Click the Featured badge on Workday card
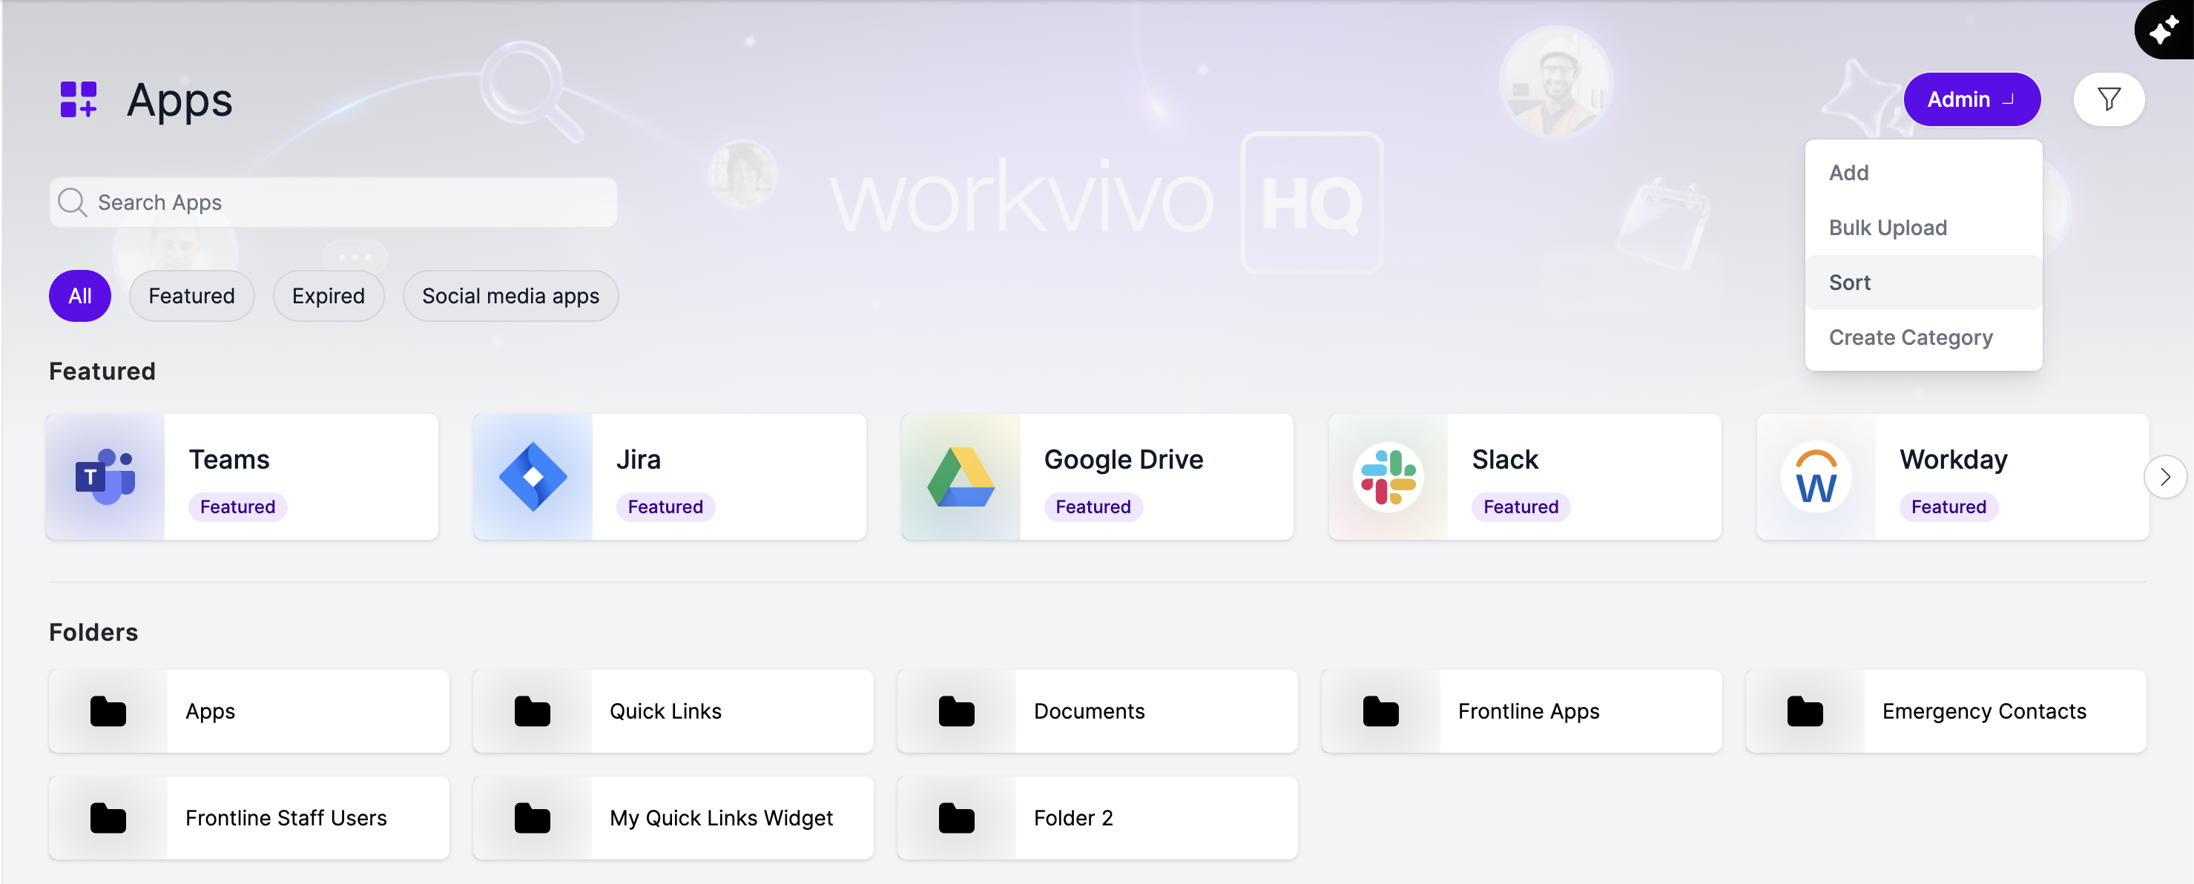The image size is (2194, 884). (1948, 507)
